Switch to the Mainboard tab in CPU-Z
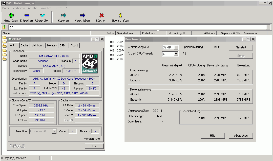Image resolution: width=273 pixels, height=161 pixels. tap(38, 45)
